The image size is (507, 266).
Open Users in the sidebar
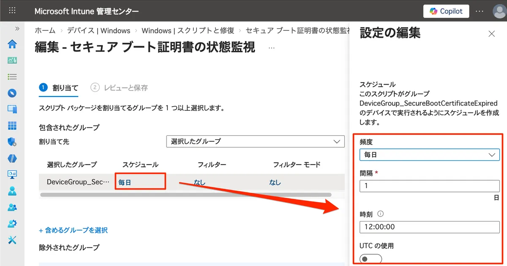pos(12,191)
